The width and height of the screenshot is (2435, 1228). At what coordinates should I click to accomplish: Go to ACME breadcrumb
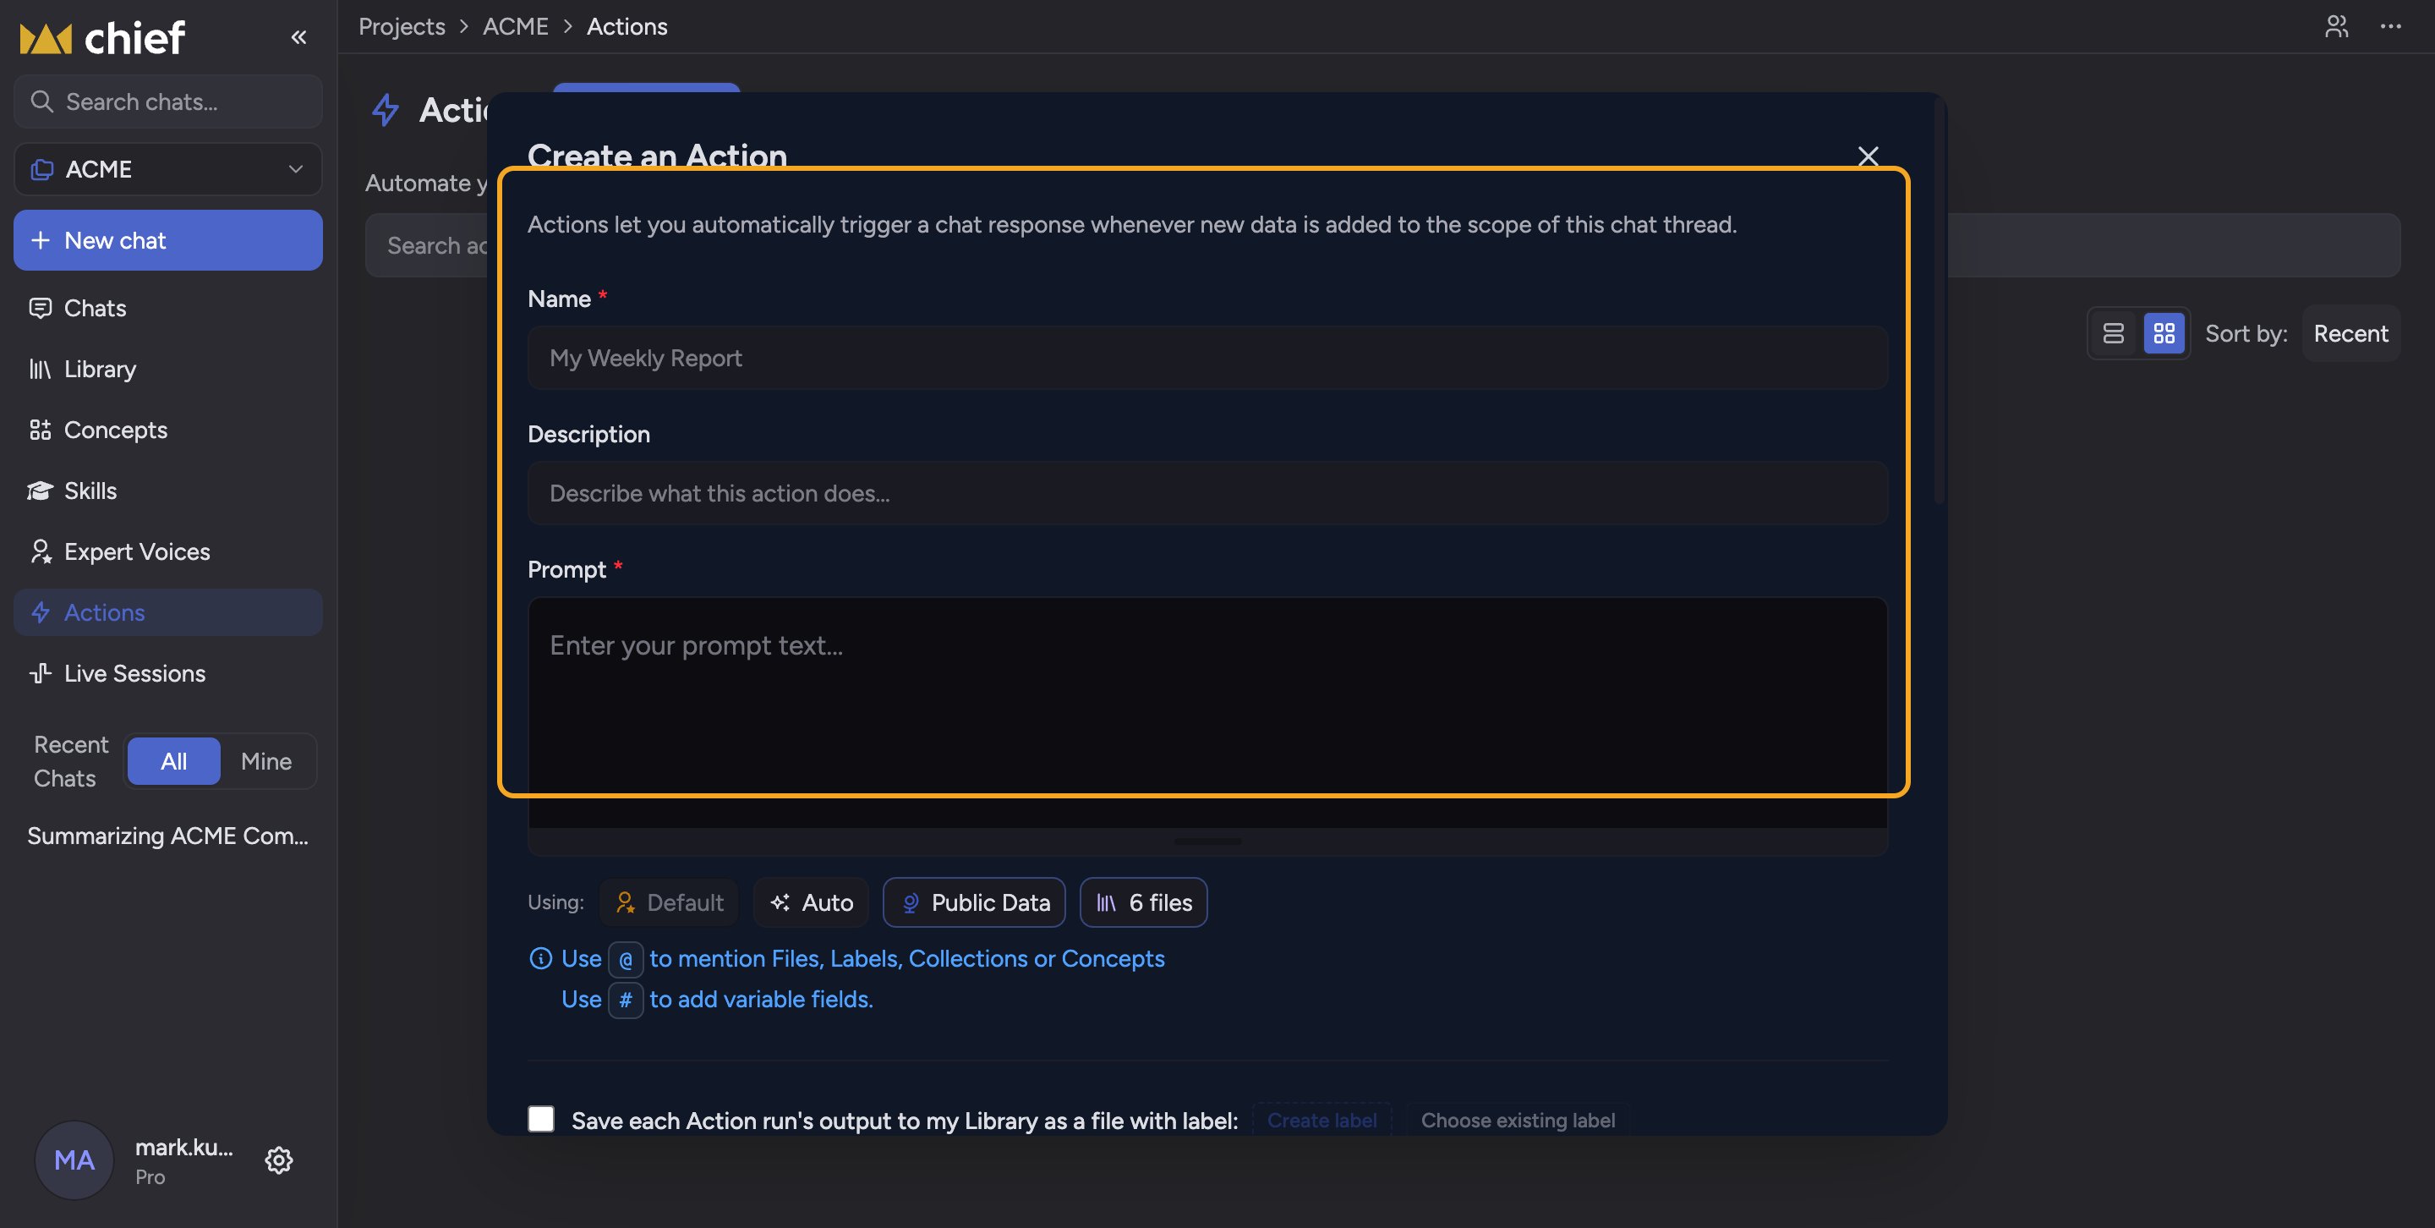[x=515, y=26]
